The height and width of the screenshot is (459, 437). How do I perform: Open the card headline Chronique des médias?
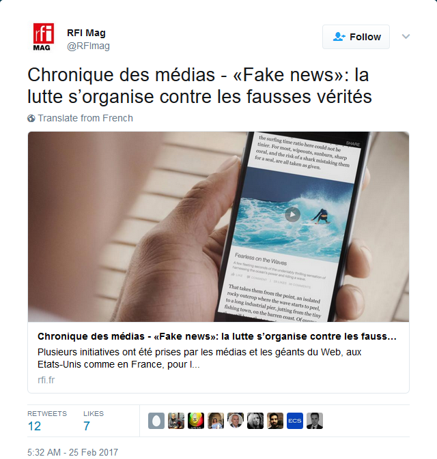pos(217,336)
